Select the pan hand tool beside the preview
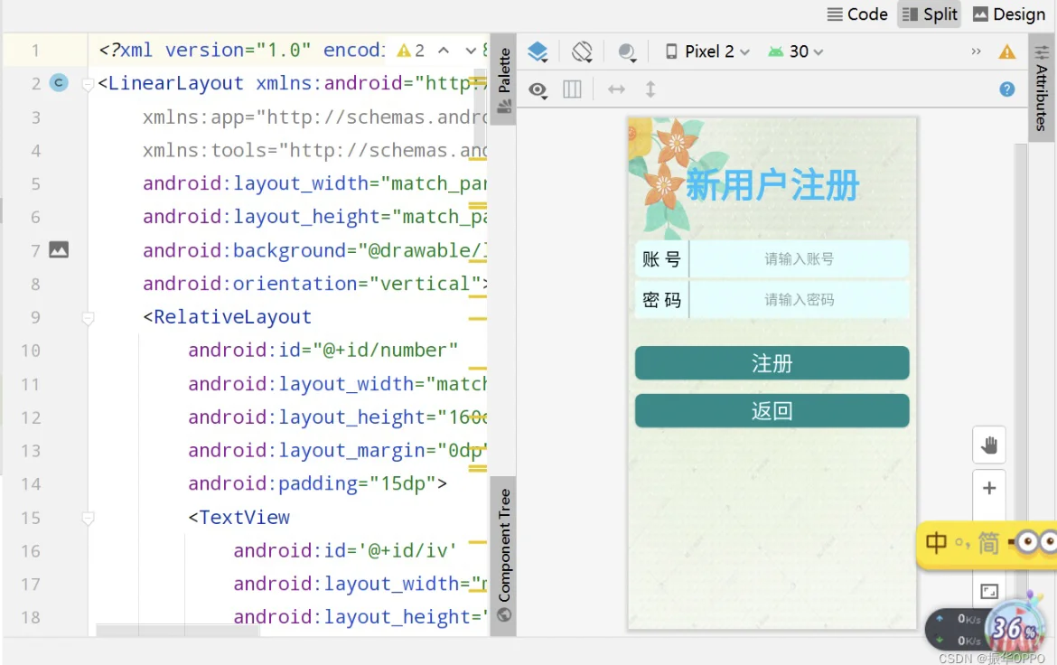Image resolution: width=1057 pixels, height=665 pixels. click(x=988, y=445)
